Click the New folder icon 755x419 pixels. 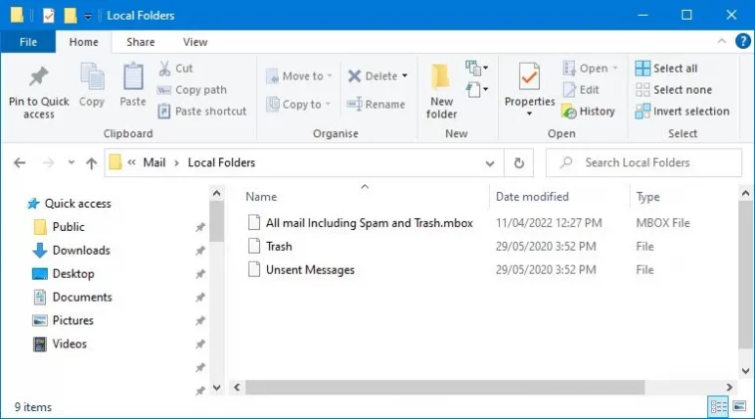tap(440, 77)
